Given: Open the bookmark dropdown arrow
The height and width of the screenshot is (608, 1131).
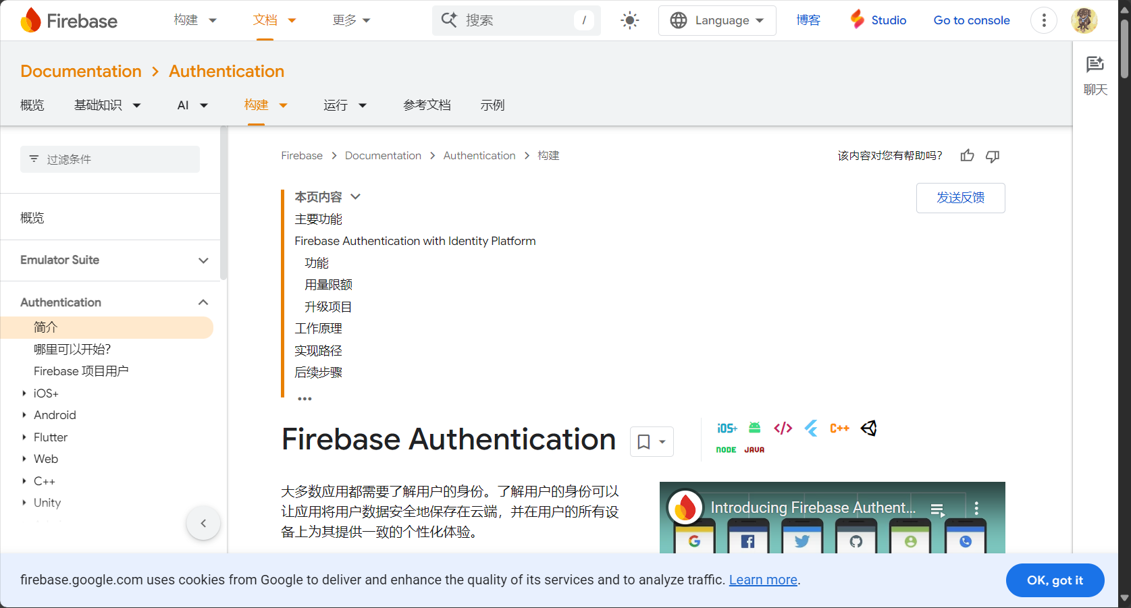Looking at the screenshot, I should point(662,442).
